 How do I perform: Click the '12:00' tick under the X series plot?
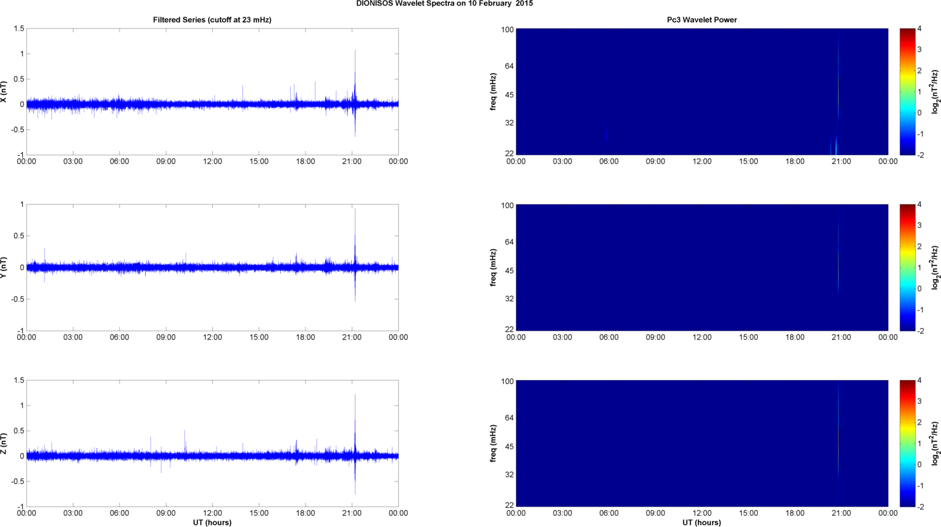212,162
